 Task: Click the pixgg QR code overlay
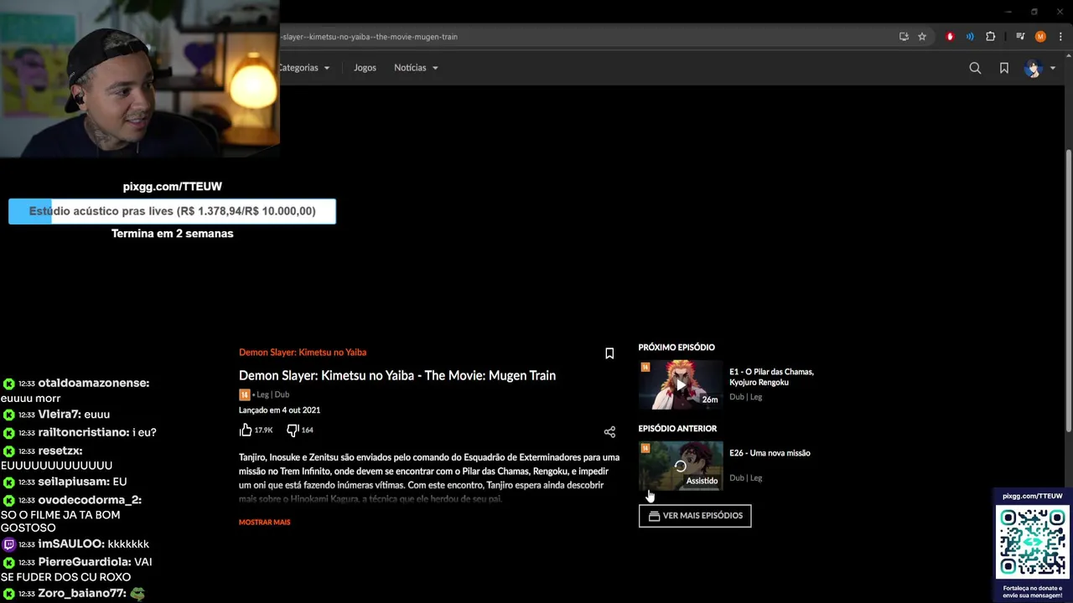coord(1033,542)
